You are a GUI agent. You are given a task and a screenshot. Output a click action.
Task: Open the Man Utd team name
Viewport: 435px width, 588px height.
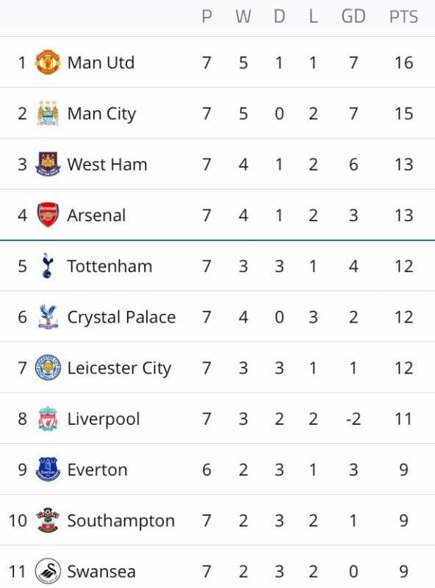coord(101,62)
